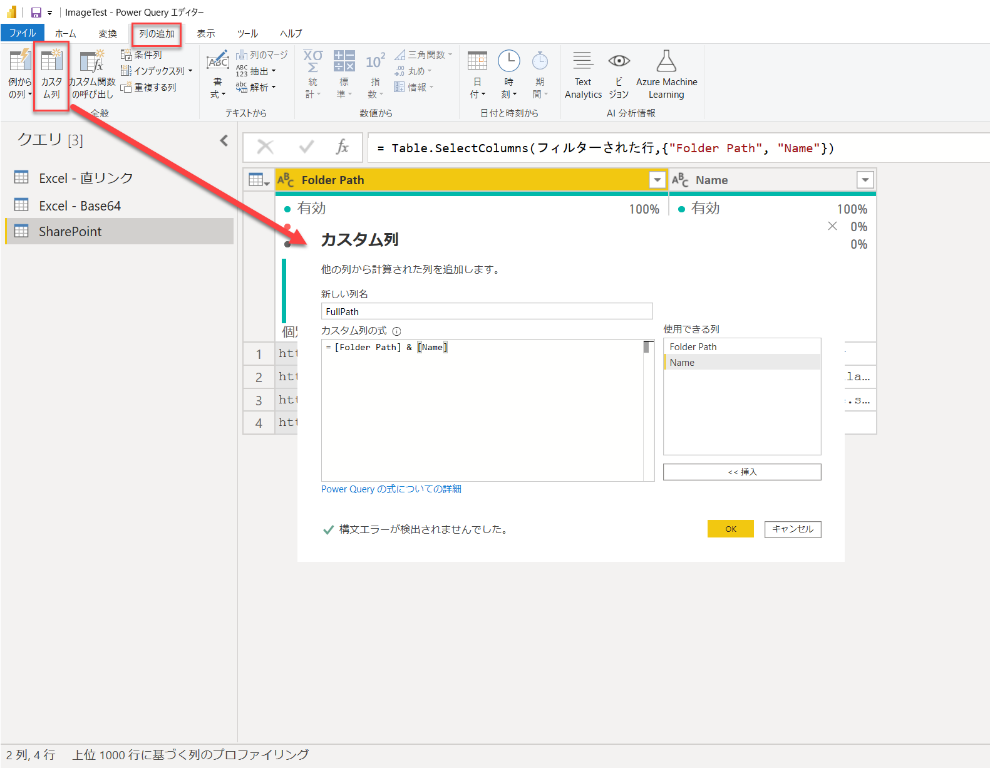The height and width of the screenshot is (768, 990).
Task: Click the Folder Path column header
Action: coord(472,180)
